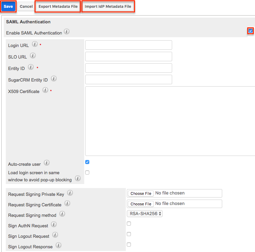Click inside the X509 Certificate text area

coord(170,121)
